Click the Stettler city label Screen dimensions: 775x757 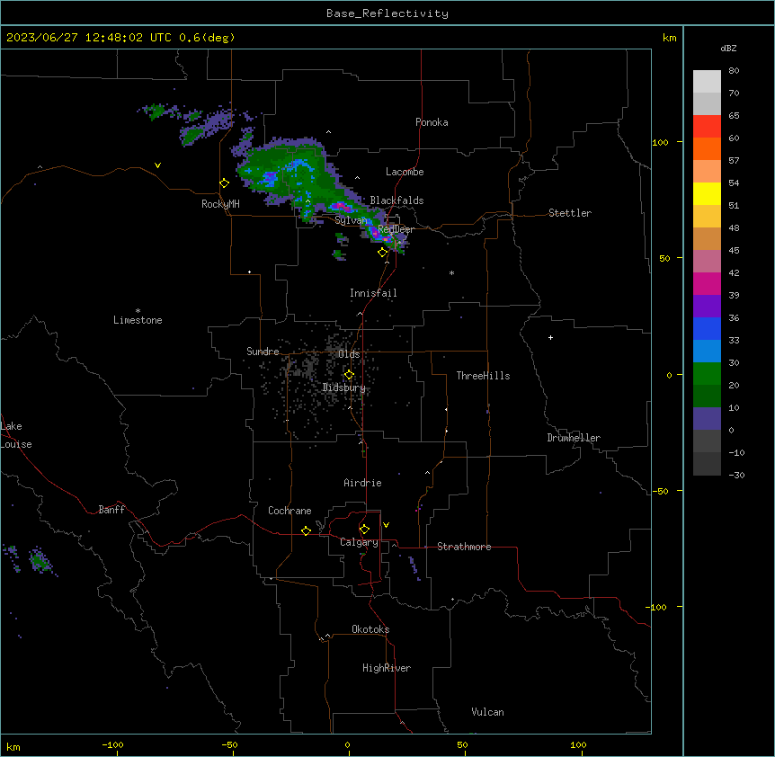click(x=569, y=213)
